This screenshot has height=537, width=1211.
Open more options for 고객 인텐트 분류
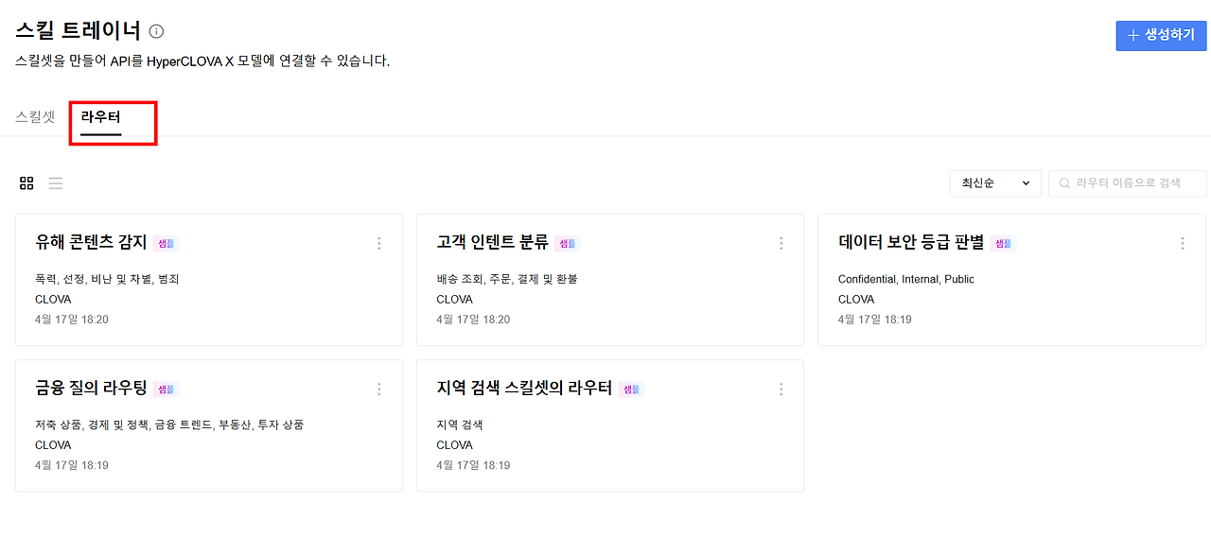(x=781, y=243)
